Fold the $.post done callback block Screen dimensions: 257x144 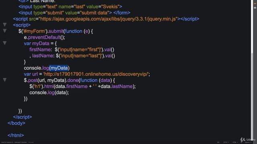4,80
